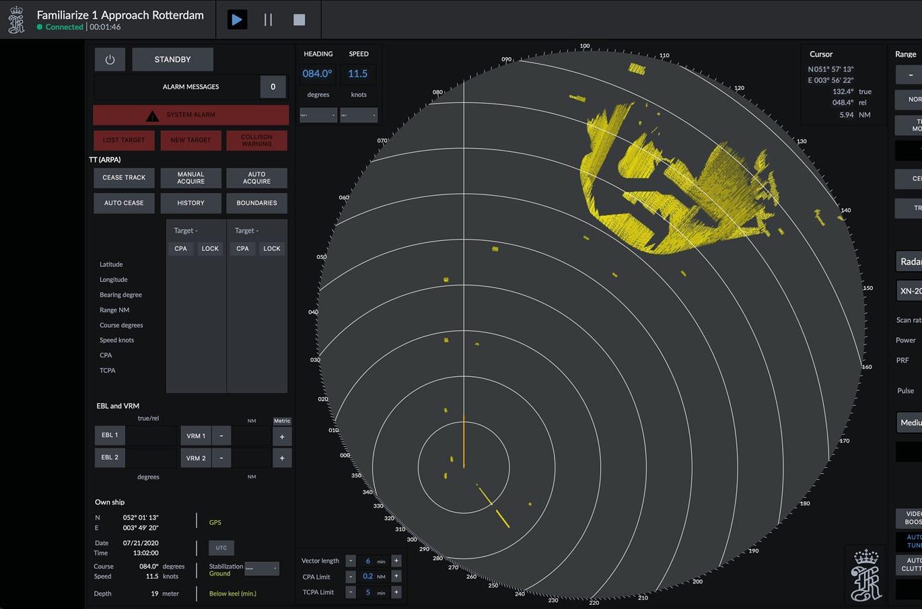The image size is (922, 609).
Task: Toggle Metric units for VRM
Action: (x=282, y=421)
